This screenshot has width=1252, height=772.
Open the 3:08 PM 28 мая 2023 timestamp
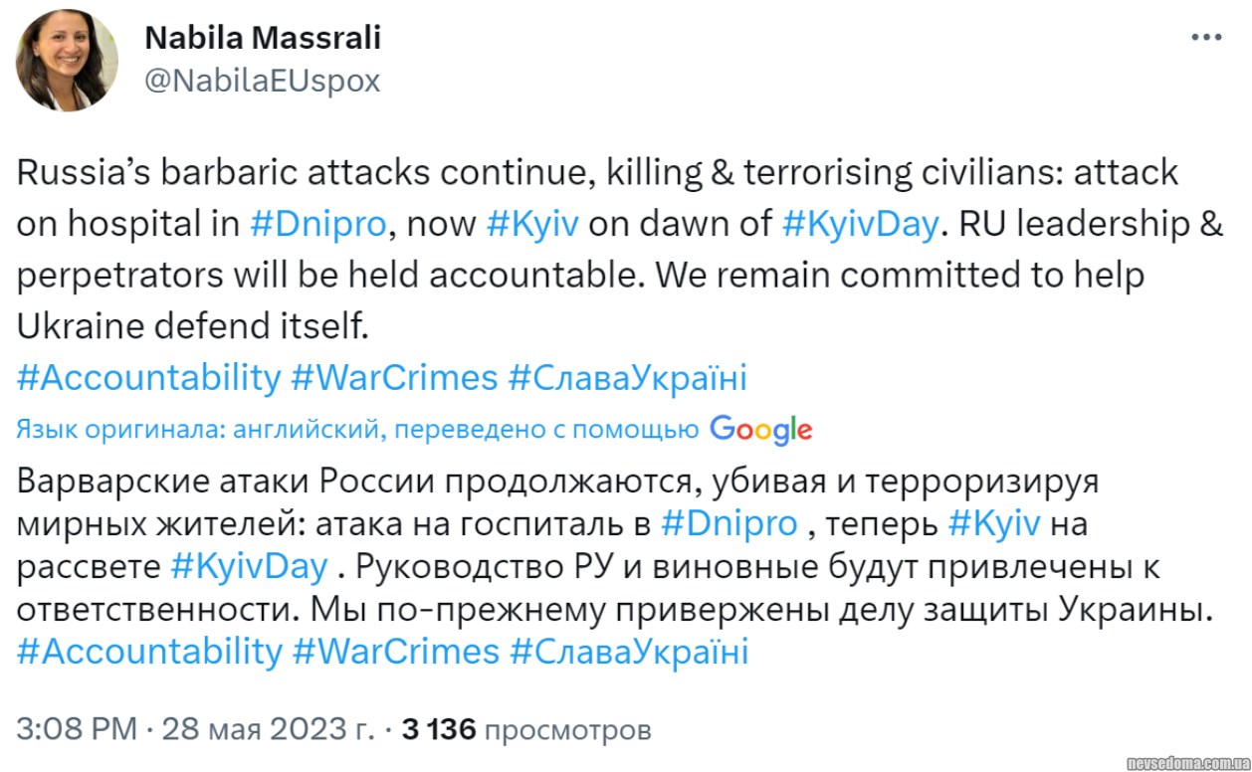tap(194, 730)
